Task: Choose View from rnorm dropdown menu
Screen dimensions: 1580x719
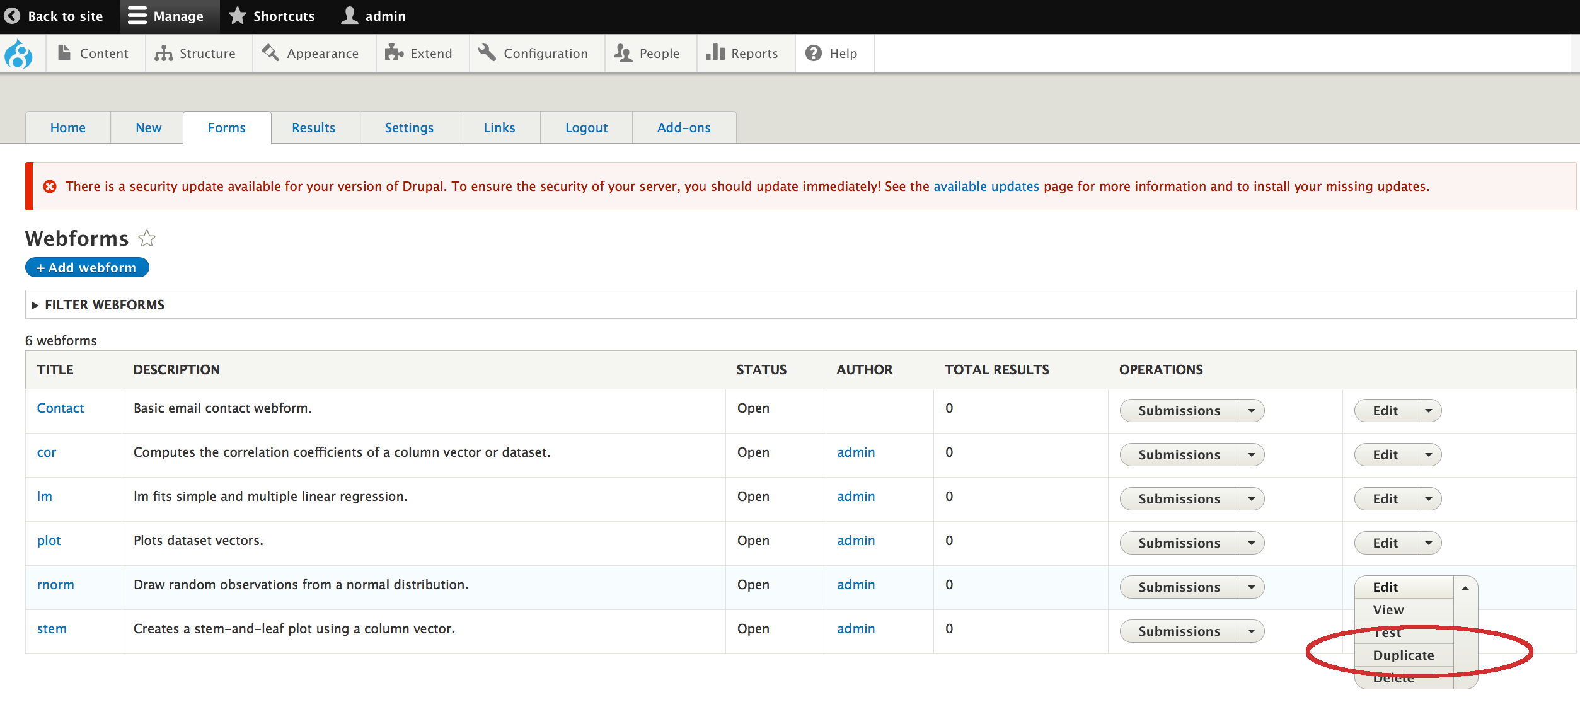Action: pyautogui.click(x=1404, y=610)
